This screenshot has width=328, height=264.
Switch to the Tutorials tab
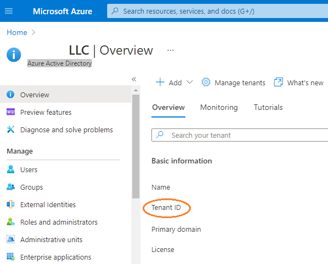pyautogui.click(x=268, y=107)
